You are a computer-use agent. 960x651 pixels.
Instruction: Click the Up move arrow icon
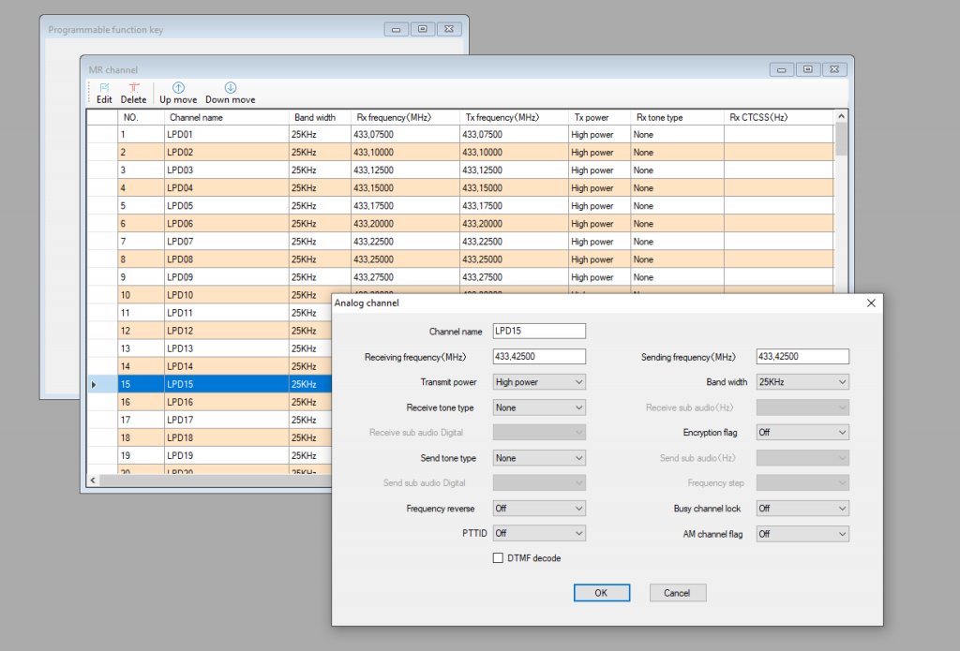[178, 88]
